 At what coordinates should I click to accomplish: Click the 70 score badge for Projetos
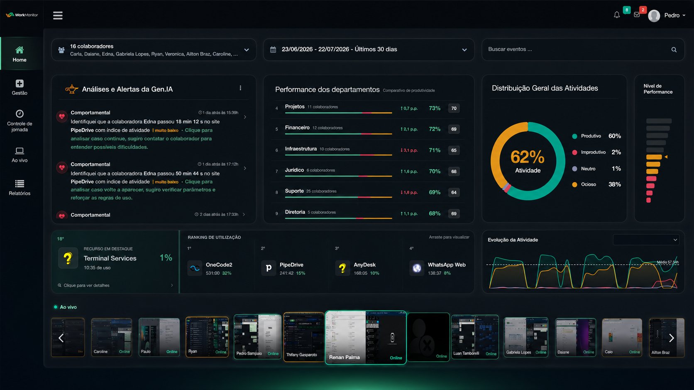click(454, 108)
